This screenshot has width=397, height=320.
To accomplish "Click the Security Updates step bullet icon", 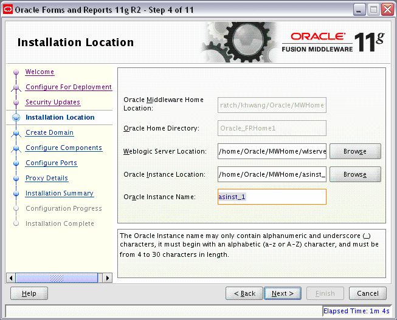I will 16,103.
